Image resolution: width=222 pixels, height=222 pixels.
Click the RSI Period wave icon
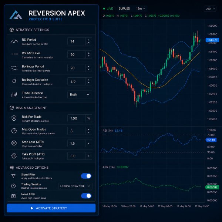tap(14, 41)
